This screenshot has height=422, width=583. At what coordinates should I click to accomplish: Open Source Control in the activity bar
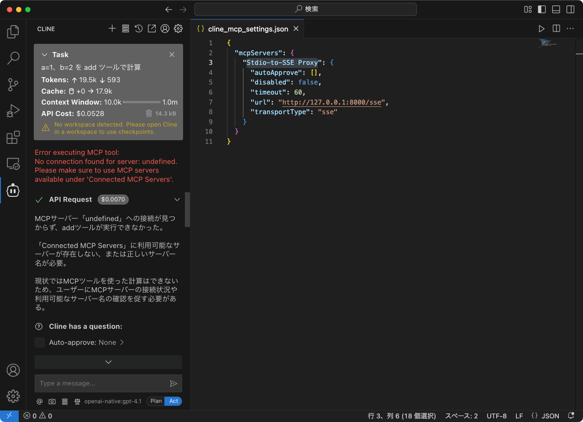pyautogui.click(x=13, y=85)
